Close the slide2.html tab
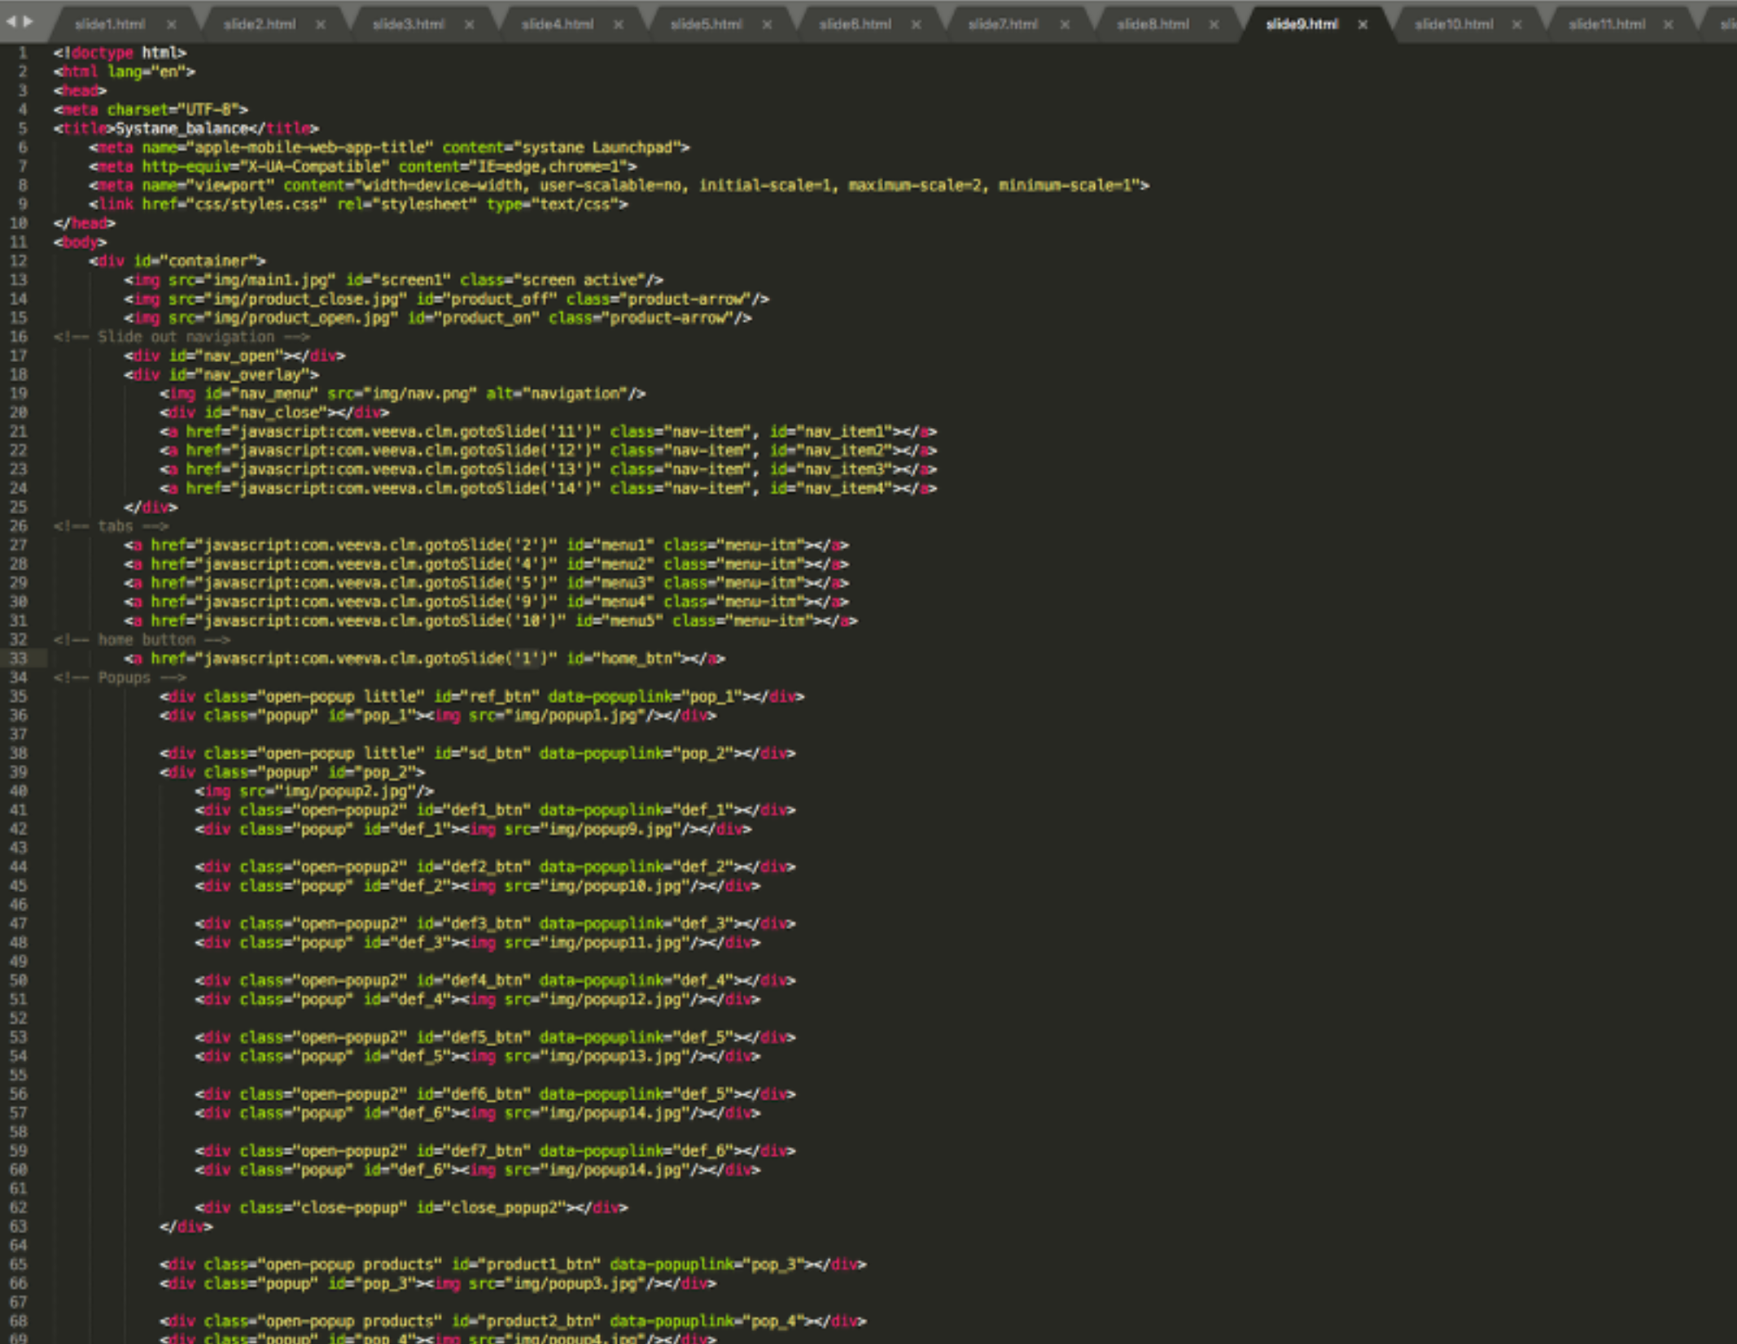The image size is (1737, 1344). [321, 24]
